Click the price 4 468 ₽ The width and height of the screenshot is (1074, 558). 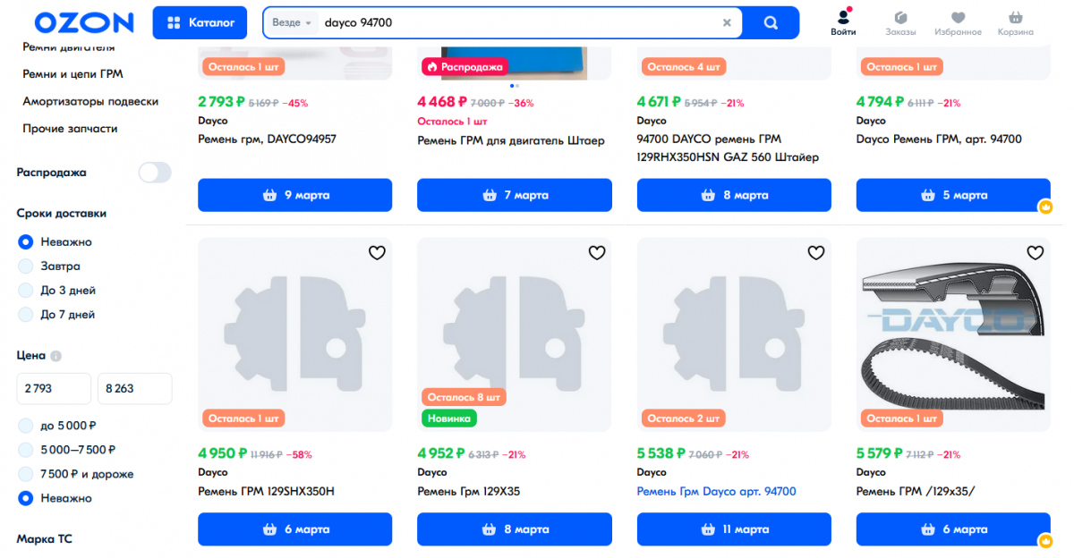pos(442,102)
